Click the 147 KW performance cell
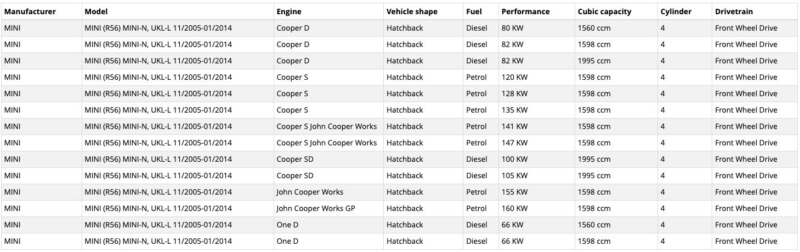This screenshot has height=252, width=800. pyautogui.click(x=514, y=143)
